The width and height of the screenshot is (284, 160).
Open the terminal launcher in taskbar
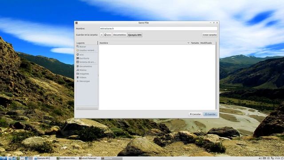(x=18, y=158)
